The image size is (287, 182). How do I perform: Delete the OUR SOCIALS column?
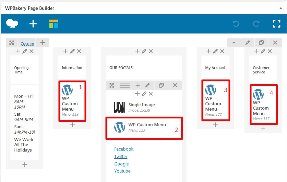click(x=151, y=51)
